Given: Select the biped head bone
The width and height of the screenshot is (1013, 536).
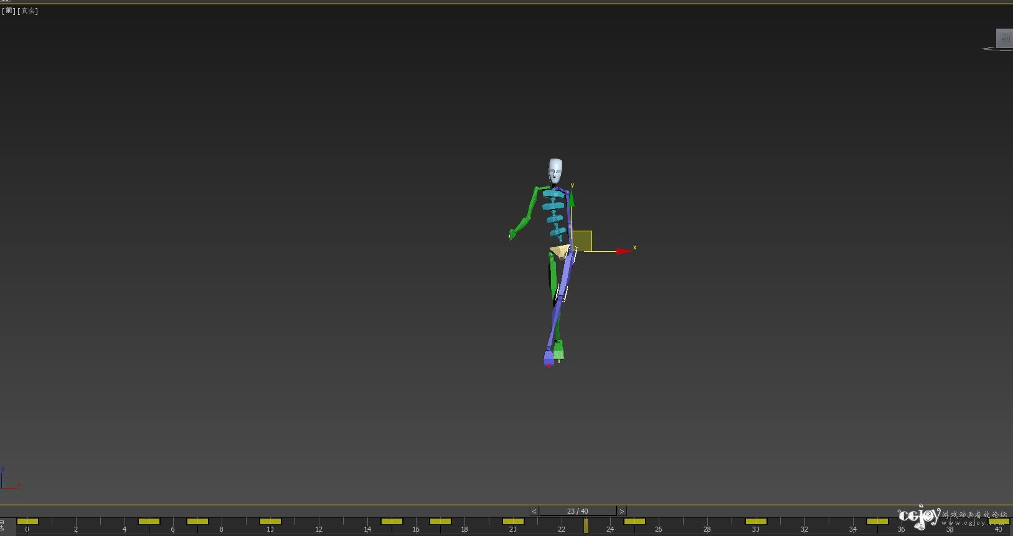Looking at the screenshot, I should pyautogui.click(x=555, y=170).
